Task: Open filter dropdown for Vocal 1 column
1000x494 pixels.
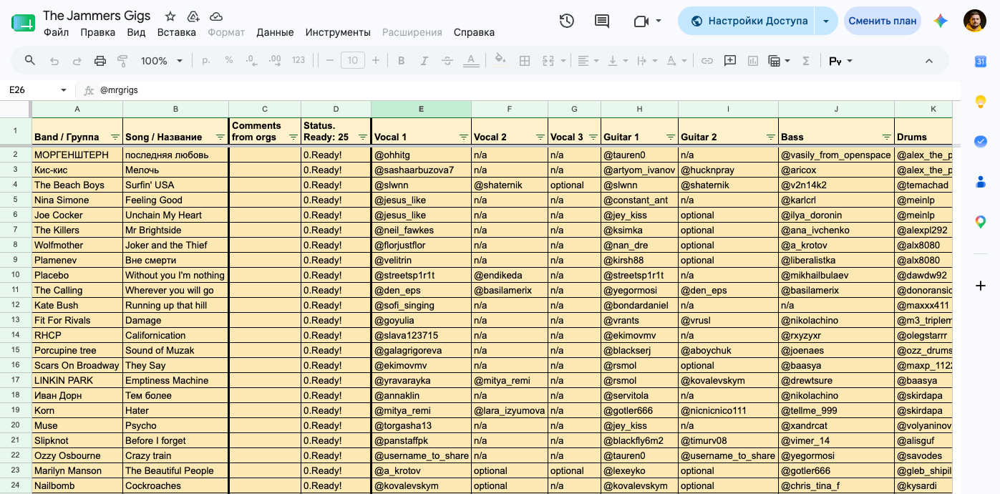Action: (x=464, y=137)
